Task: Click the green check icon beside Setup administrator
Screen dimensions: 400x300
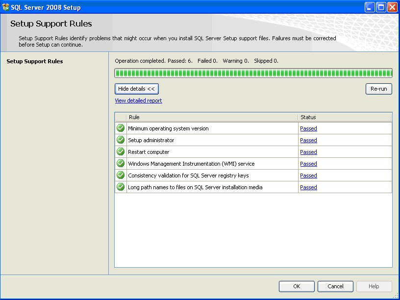Action: pyautogui.click(x=120, y=140)
